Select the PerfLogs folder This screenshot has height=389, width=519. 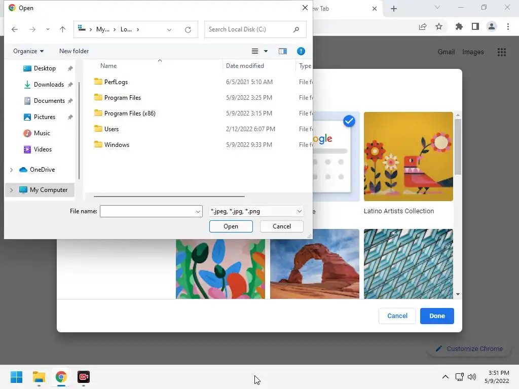(116, 82)
